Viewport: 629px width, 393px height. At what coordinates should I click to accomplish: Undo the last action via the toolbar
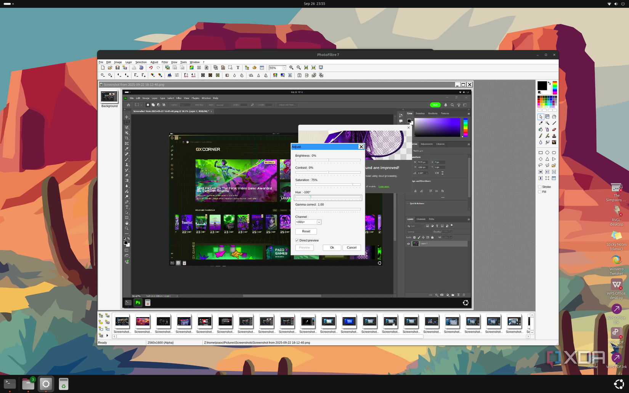pyautogui.click(x=151, y=67)
